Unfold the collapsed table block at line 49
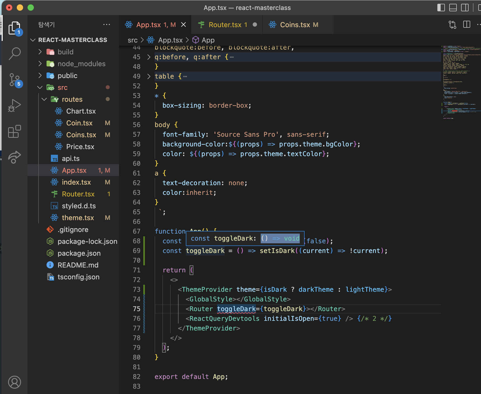 point(149,76)
